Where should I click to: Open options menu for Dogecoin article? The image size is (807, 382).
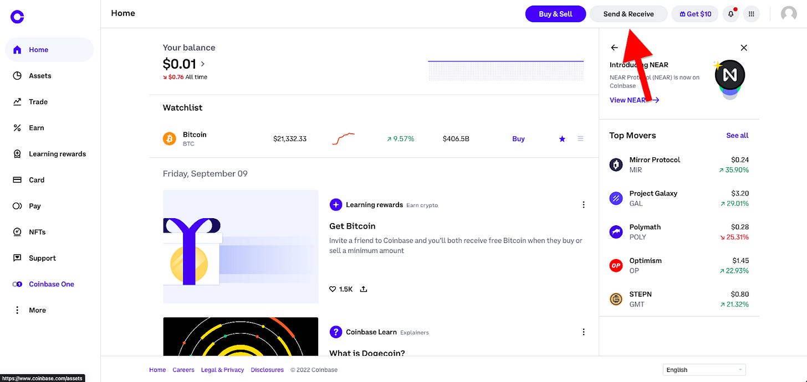(x=583, y=332)
